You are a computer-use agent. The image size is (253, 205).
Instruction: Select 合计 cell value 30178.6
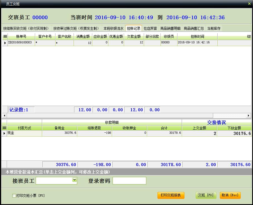point(164,133)
